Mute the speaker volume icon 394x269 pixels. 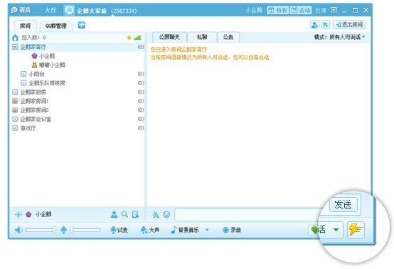pyautogui.click(x=18, y=230)
